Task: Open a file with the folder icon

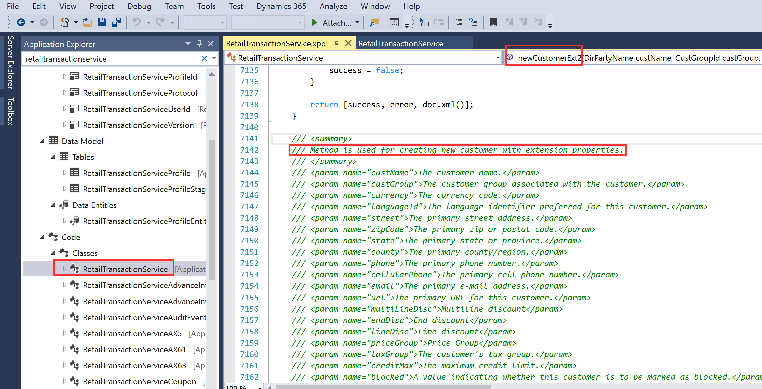Action: coord(87,22)
